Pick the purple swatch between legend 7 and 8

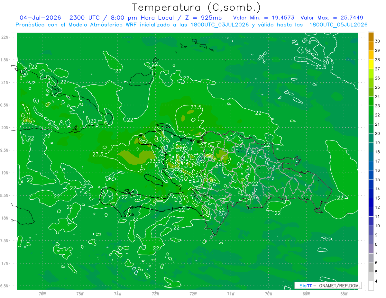(371, 249)
